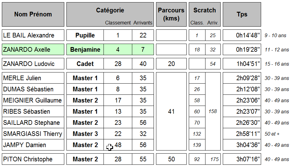
Task: Click the 'MERLE Julien' name cell
Action: click(x=33, y=78)
